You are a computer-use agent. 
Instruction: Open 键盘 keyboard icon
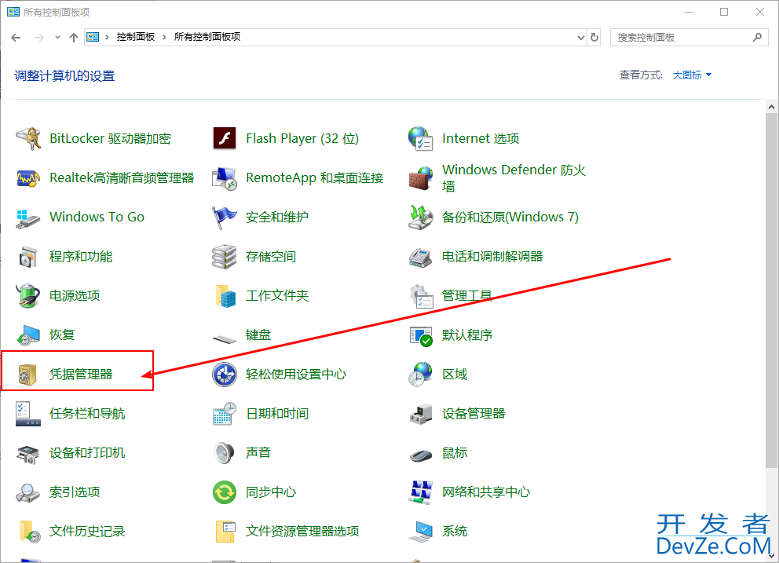tap(225, 339)
